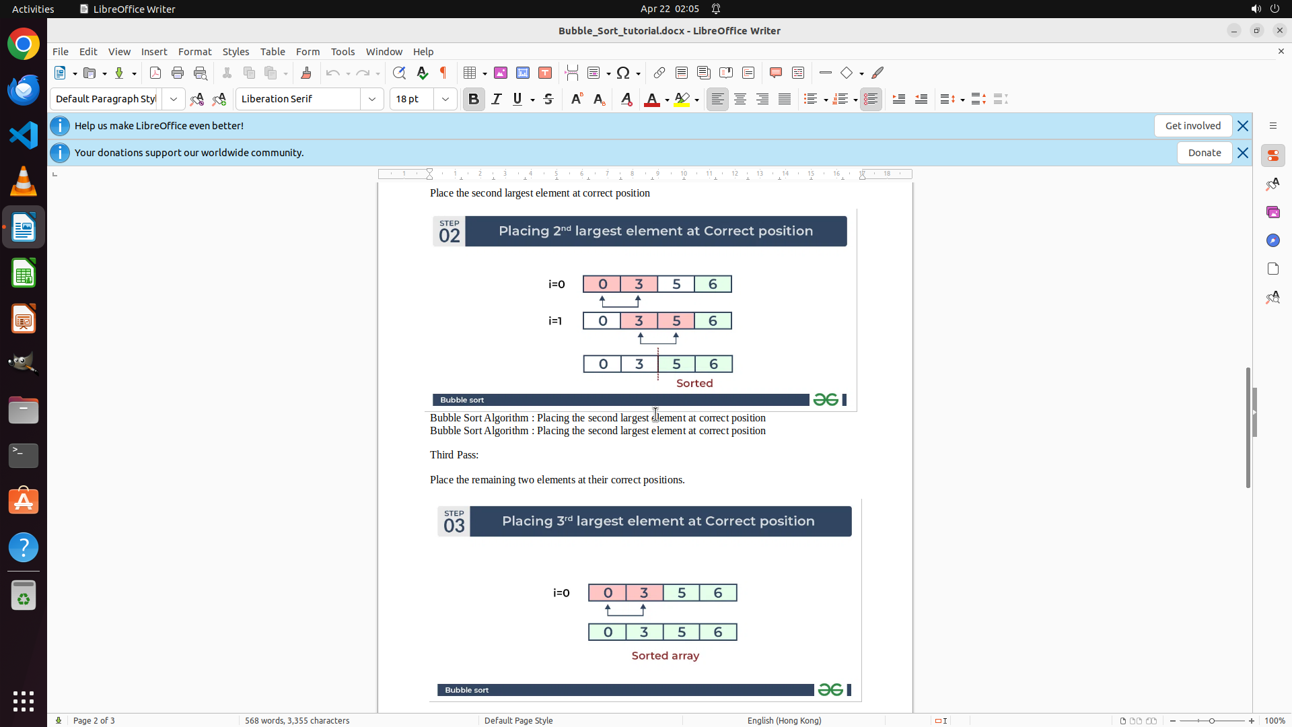
Task: Click the Insert Hyperlink icon
Action: [x=659, y=73]
